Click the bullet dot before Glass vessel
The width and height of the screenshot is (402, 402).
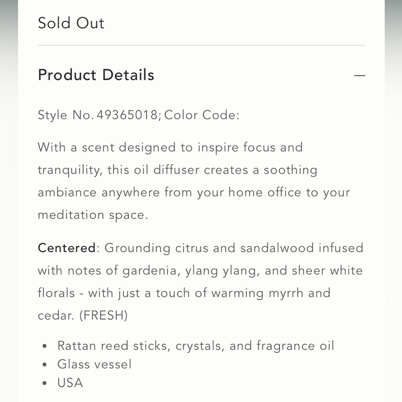[x=45, y=365]
